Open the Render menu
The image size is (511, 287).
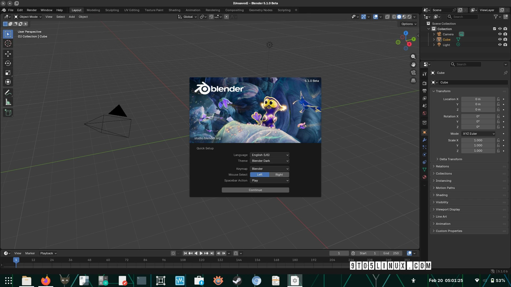(x=32, y=10)
